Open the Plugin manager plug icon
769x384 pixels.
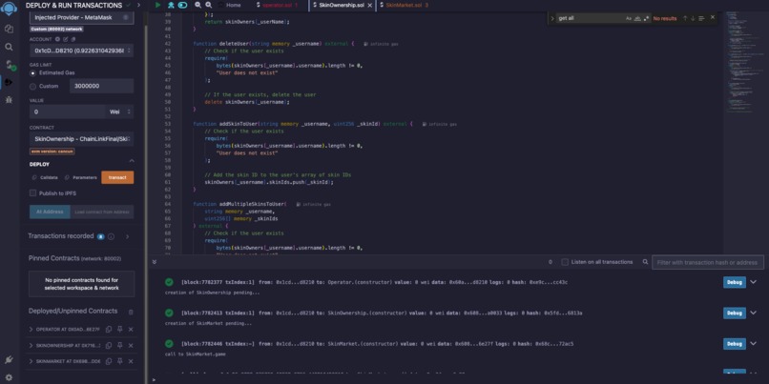[x=9, y=360]
